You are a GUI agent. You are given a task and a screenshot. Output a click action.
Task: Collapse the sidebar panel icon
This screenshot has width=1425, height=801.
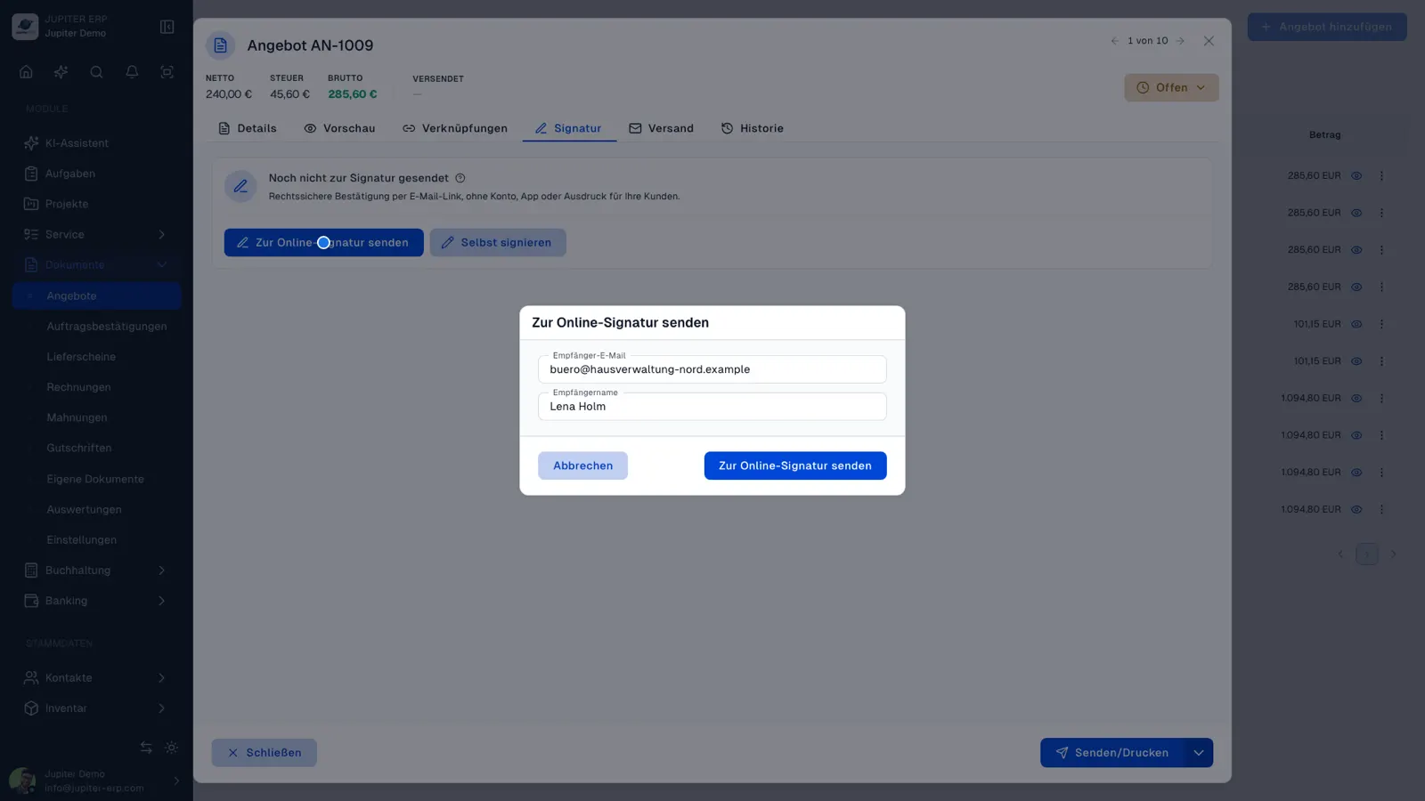coord(167,27)
